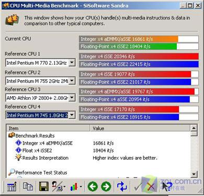Select Intel Pentium M 770 2.13GHz field
Screen dimensions: 204x196
pyautogui.click(x=40, y=63)
